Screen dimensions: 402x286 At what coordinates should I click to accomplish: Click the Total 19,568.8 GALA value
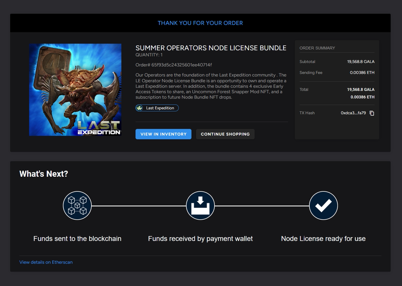(361, 90)
